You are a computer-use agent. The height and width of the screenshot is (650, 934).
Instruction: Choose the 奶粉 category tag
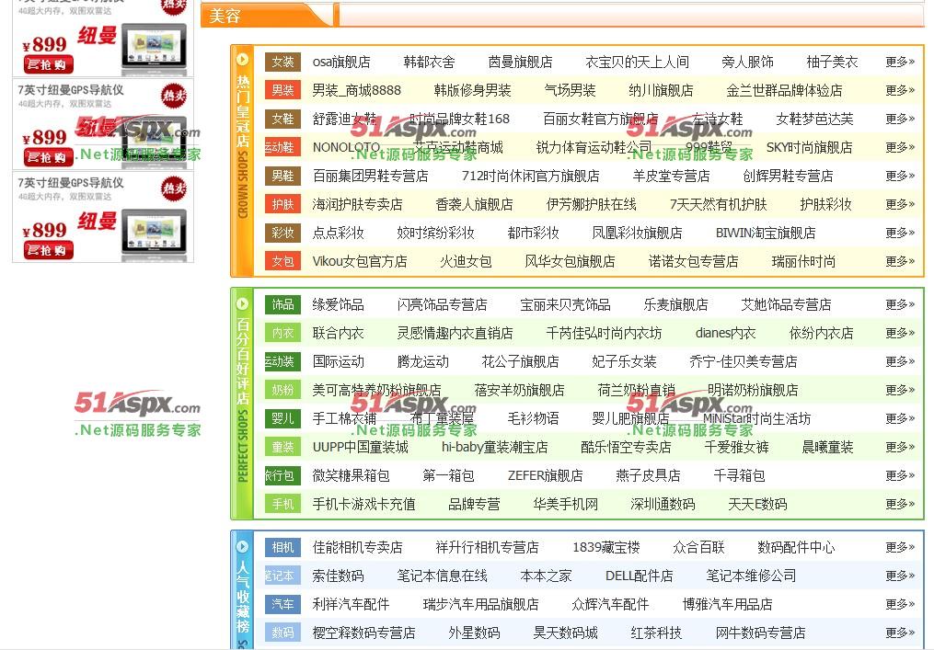point(283,390)
